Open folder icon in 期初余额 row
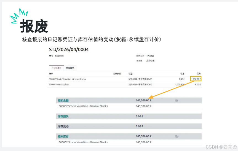The width and height of the screenshot is (238, 151). pos(177,101)
